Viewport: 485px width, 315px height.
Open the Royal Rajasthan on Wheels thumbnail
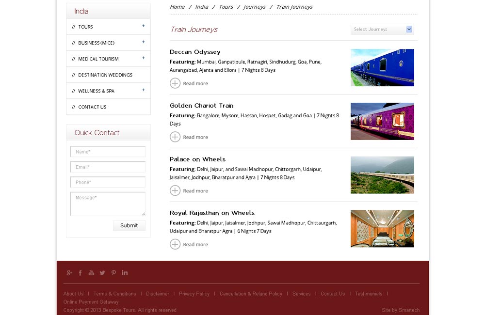[382, 229]
